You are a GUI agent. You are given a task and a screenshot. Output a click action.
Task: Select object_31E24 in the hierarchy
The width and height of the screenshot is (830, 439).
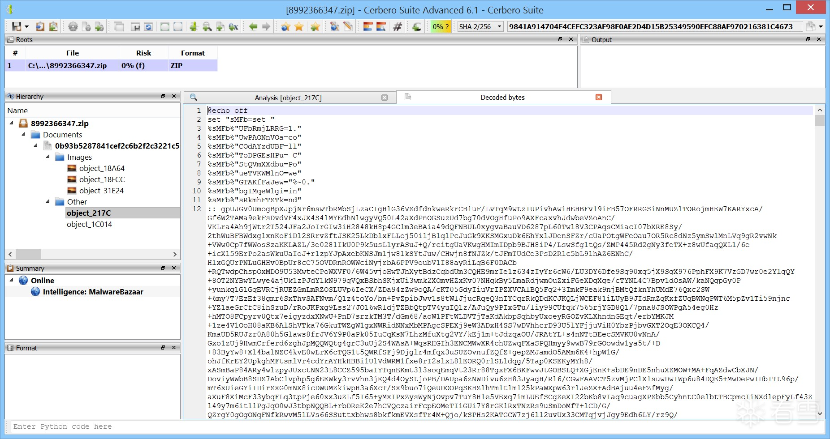point(101,191)
